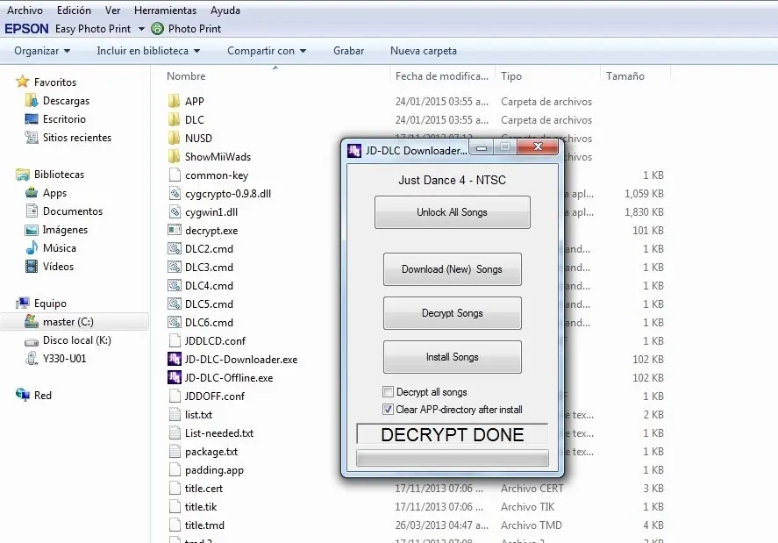This screenshot has height=543, width=778.
Task: Click the Y330-U01 device icon
Action: pos(32,359)
